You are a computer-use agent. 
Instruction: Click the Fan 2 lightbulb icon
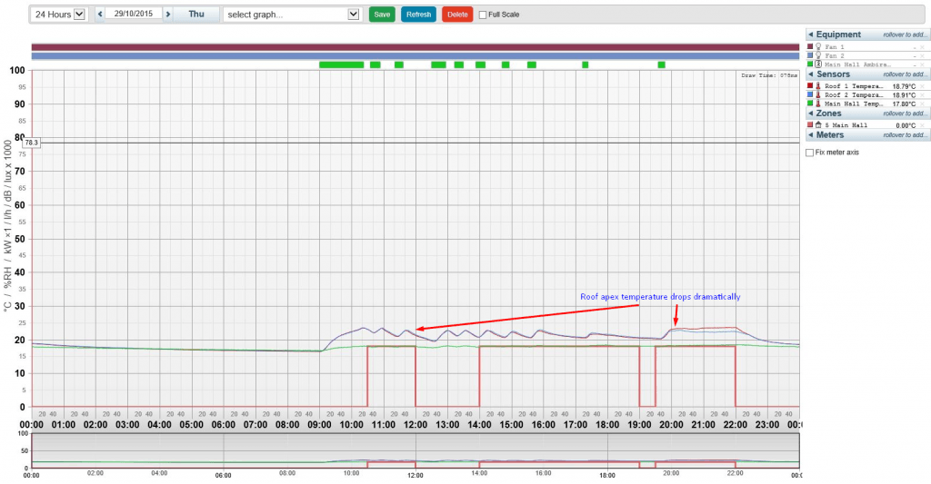coord(817,55)
